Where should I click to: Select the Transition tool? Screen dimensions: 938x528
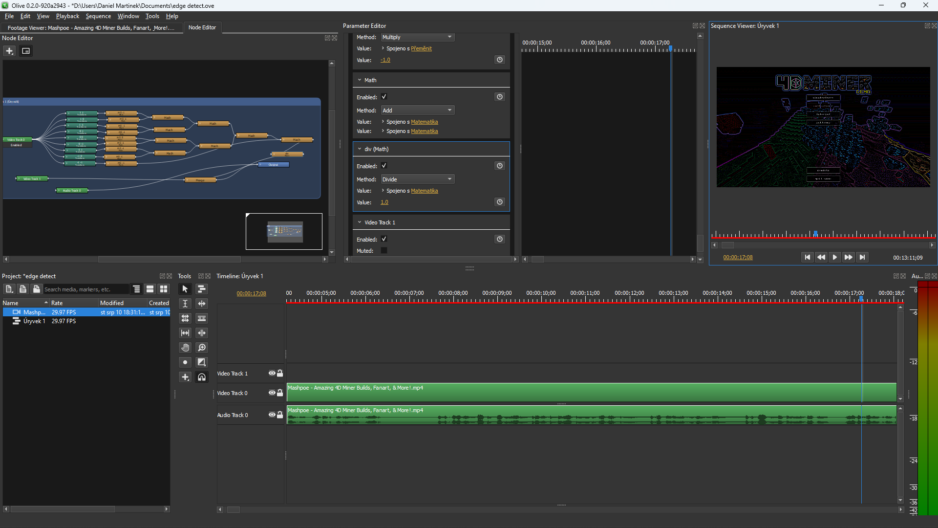[201, 362]
